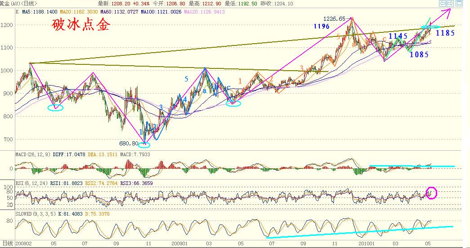Click the RSI2:74.2764 value
The height and width of the screenshot is (248, 470).
(102, 183)
